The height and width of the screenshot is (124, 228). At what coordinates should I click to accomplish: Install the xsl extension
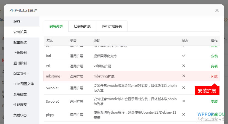(214, 66)
